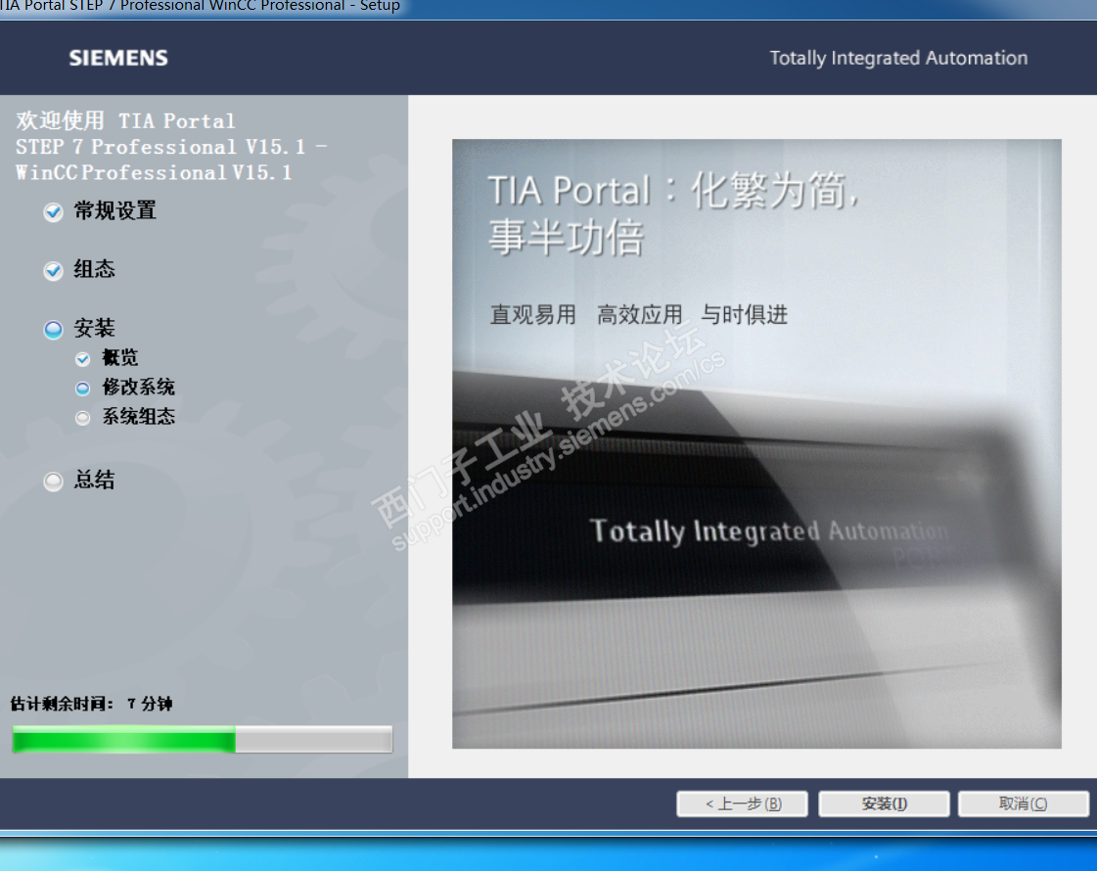Click the checkmark icon beside 概览
This screenshot has width=1097, height=871.
[82, 359]
